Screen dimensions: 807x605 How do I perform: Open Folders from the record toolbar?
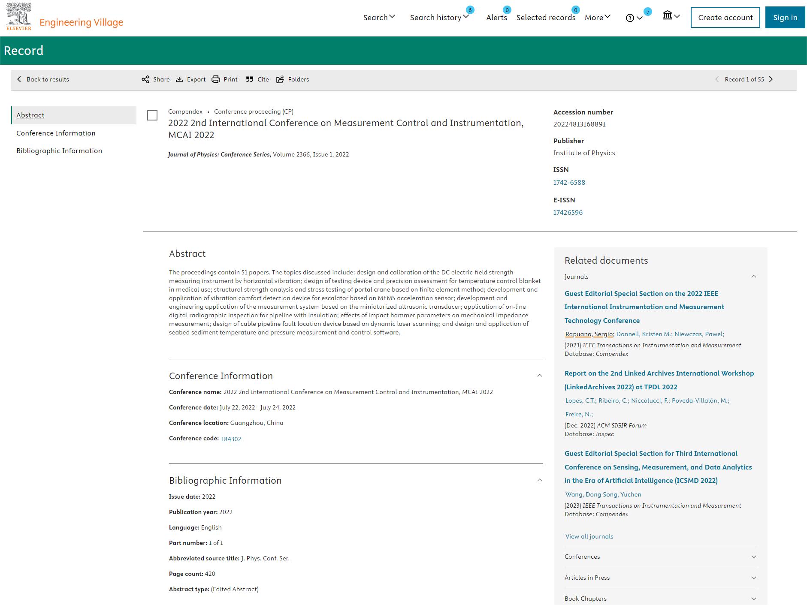click(x=293, y=79)
